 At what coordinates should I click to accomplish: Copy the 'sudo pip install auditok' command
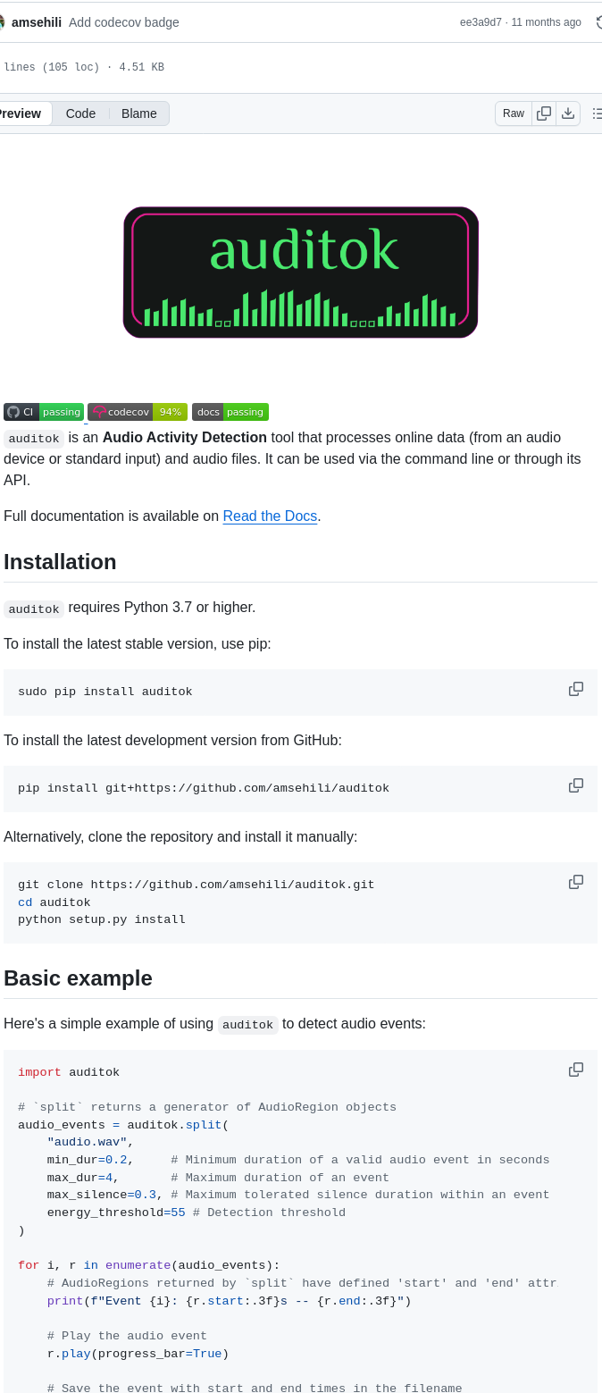pos(576,689)
